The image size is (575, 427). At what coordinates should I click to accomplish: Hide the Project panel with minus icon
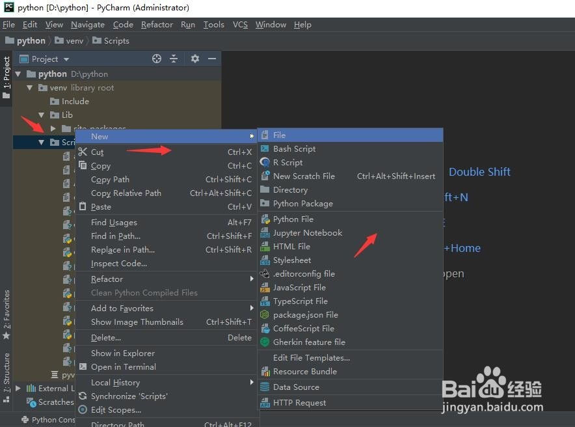(212, 59)
